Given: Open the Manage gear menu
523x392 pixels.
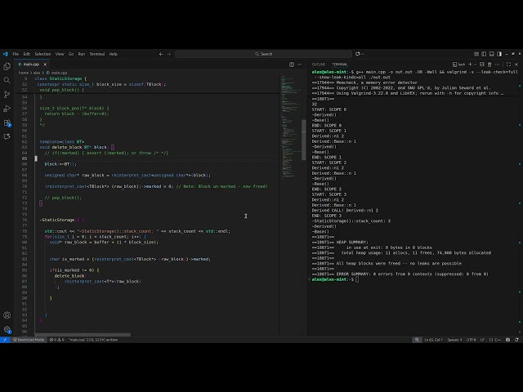Looking at the screenshot, I should (x=7, y=330).
